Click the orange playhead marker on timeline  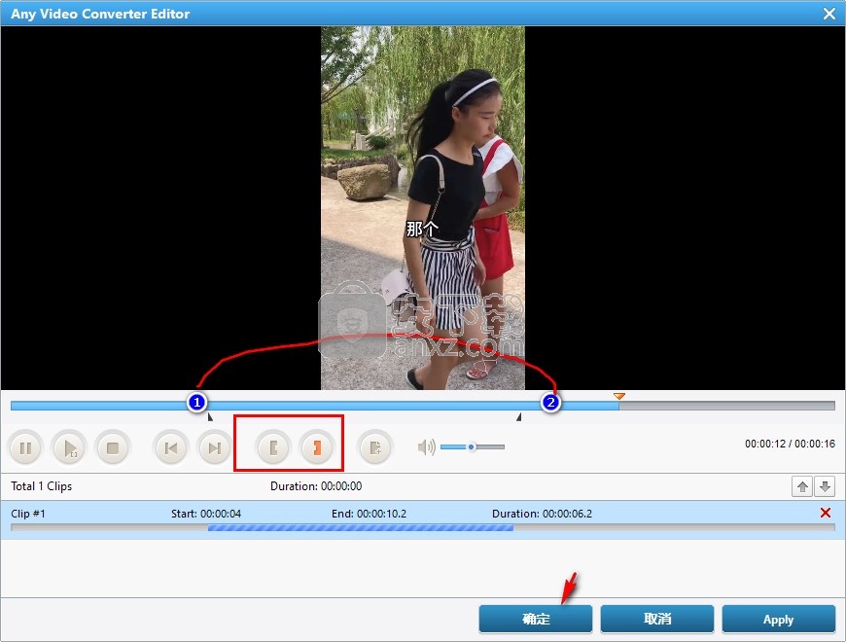619,396
